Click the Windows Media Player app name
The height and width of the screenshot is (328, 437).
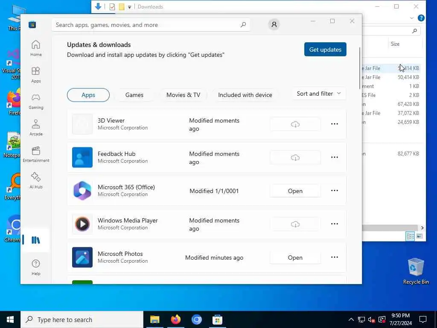[x=128, y=220]
